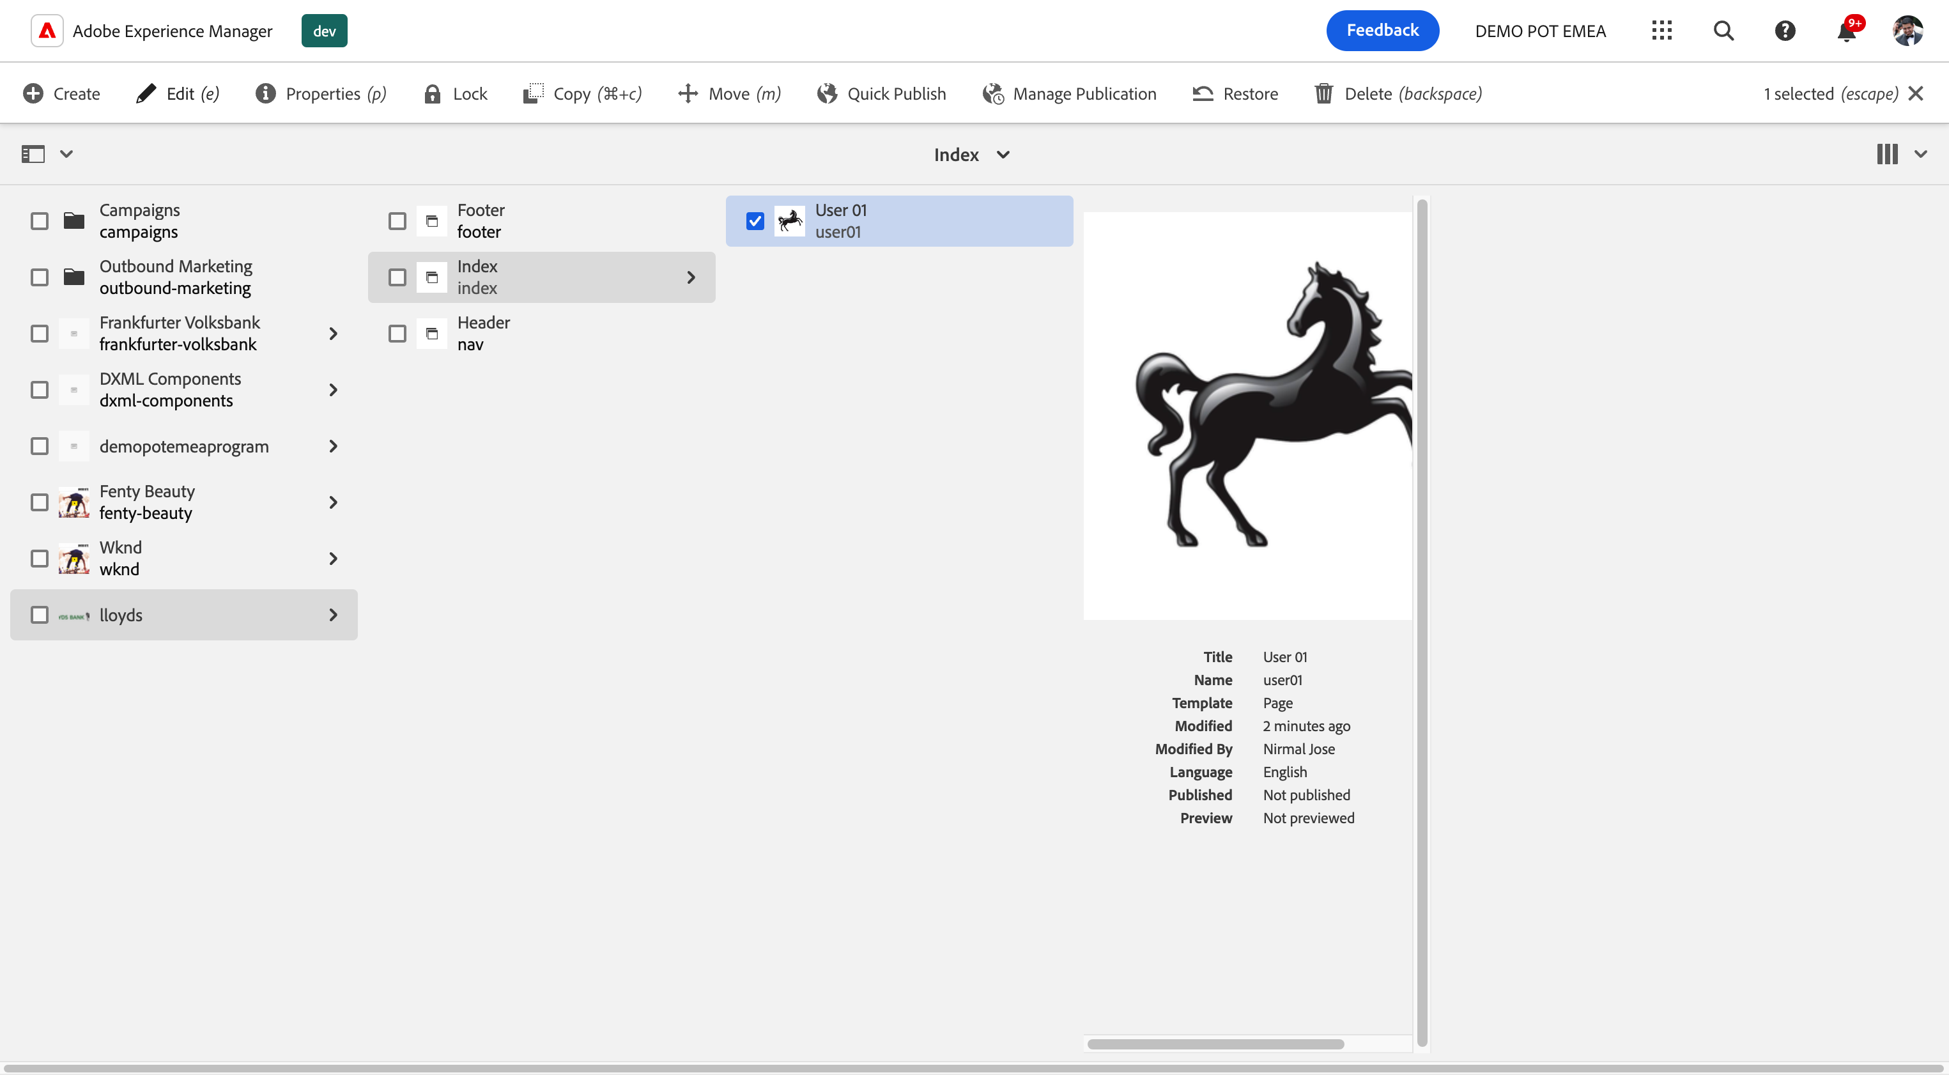Click Delete trash action
Image resolution: width=1949 pixels, height=1075 pixels.
pos(1398,94)
